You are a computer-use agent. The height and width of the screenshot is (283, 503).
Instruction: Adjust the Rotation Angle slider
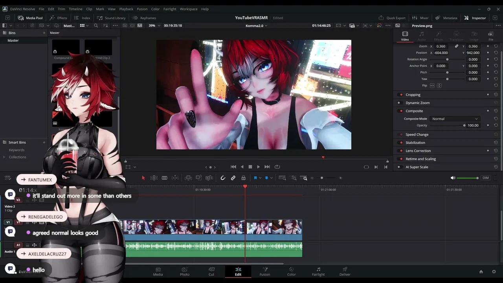[x=447, y=59]
